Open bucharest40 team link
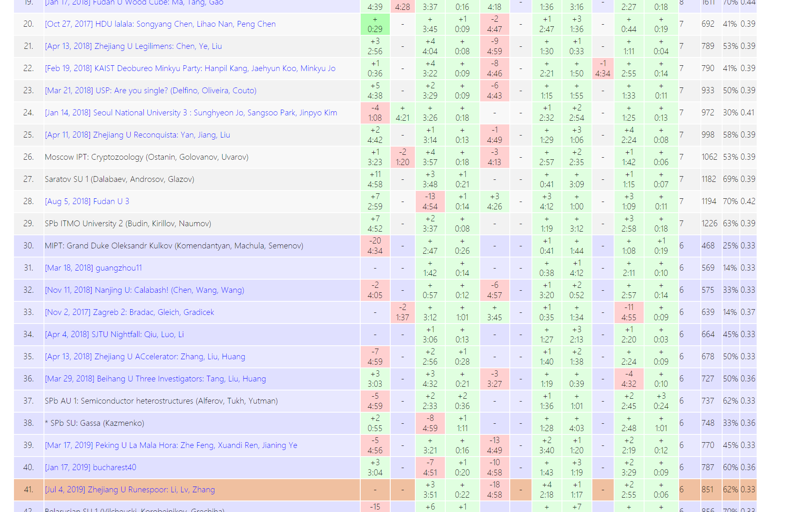The width and height of the screenshot is (785, 512). (90, 468)
